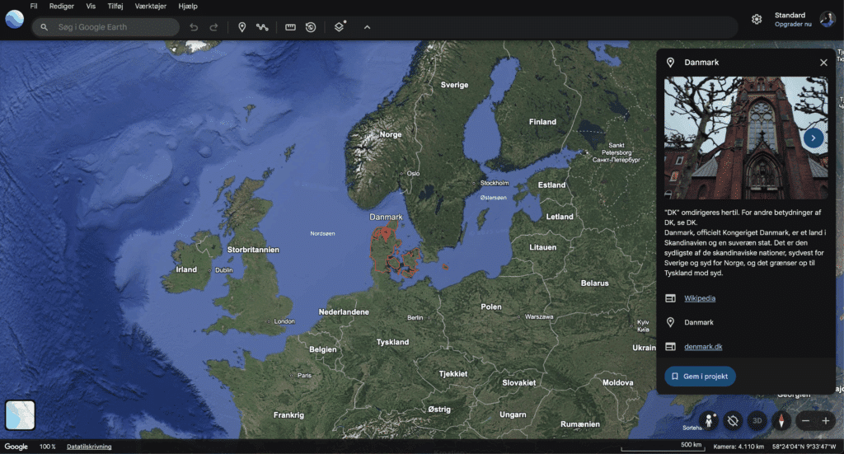Click the Danmark church photo thumbnail
Image resolution: width=844 pixels, height=454 pixels.
(746, 138)
